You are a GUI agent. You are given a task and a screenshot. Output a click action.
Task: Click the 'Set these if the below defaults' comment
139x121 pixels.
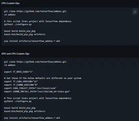[43, 78]
